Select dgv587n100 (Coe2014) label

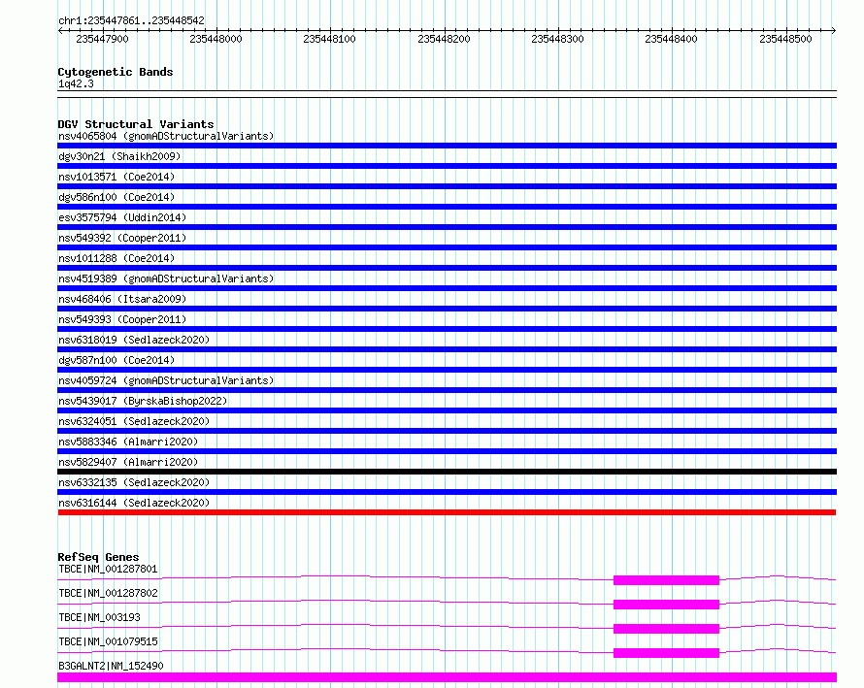tap(116, 360)
